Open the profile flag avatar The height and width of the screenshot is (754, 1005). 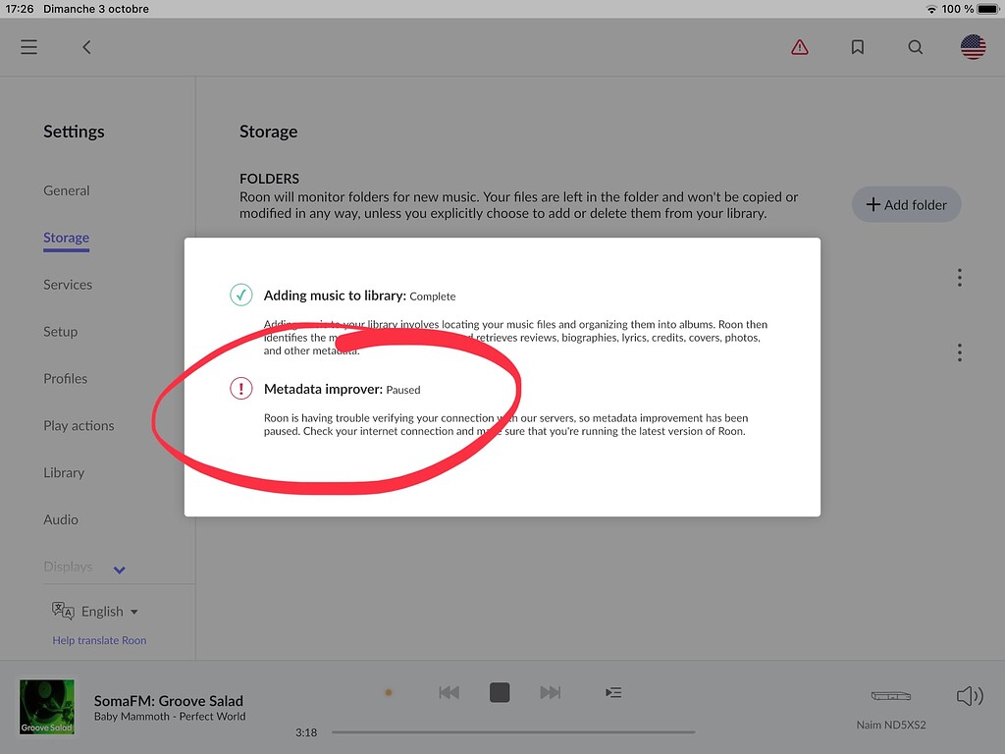(972, 46)
